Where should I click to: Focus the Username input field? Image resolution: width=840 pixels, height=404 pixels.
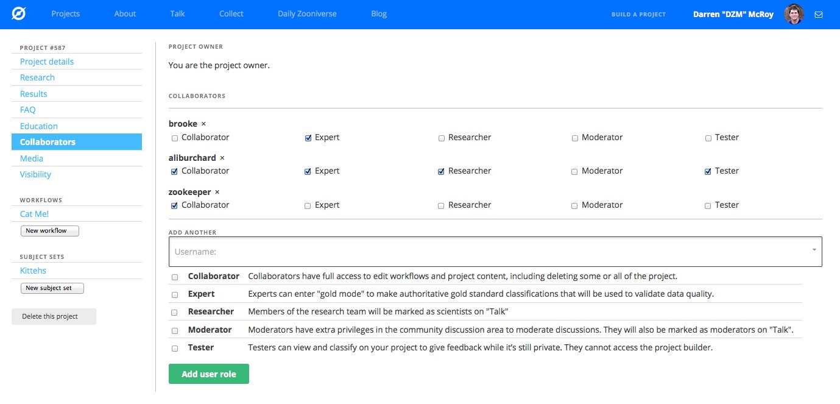(487, 252)
